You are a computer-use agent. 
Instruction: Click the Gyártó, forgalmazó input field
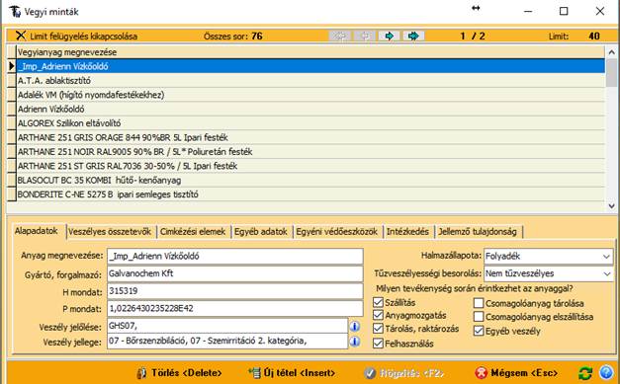click(x=235, y=273)
